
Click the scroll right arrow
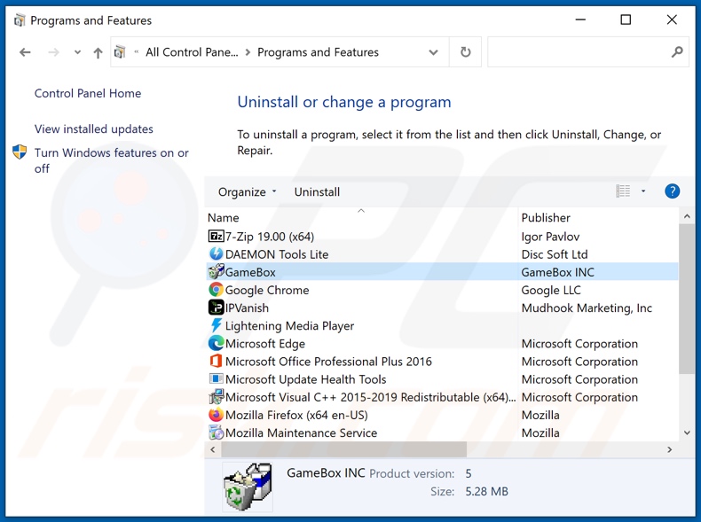(x=669, y=449)
